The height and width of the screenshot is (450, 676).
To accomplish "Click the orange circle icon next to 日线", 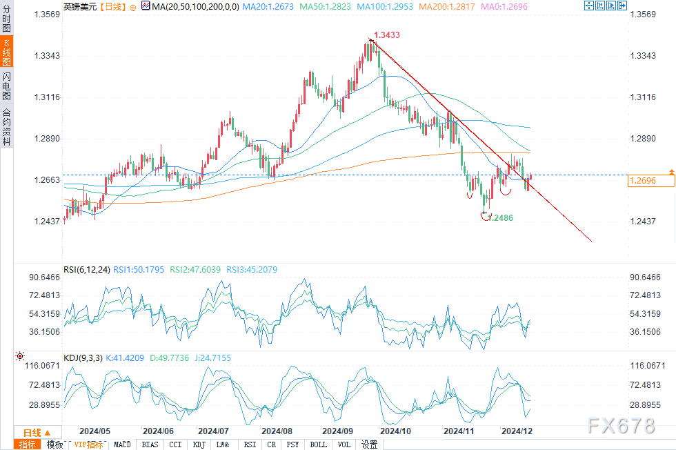I will click(x=132, y=8).
